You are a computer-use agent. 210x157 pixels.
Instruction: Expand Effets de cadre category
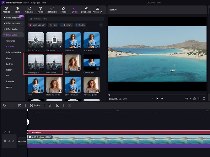13,23
